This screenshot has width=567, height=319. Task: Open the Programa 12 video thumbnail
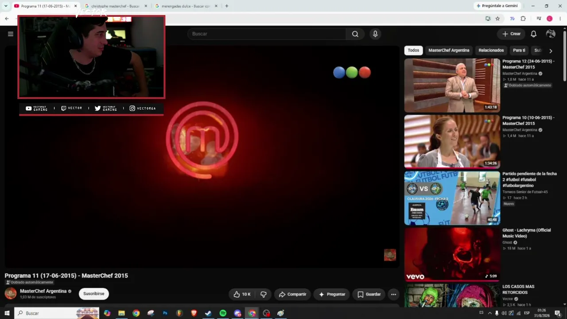click(452, 86)
